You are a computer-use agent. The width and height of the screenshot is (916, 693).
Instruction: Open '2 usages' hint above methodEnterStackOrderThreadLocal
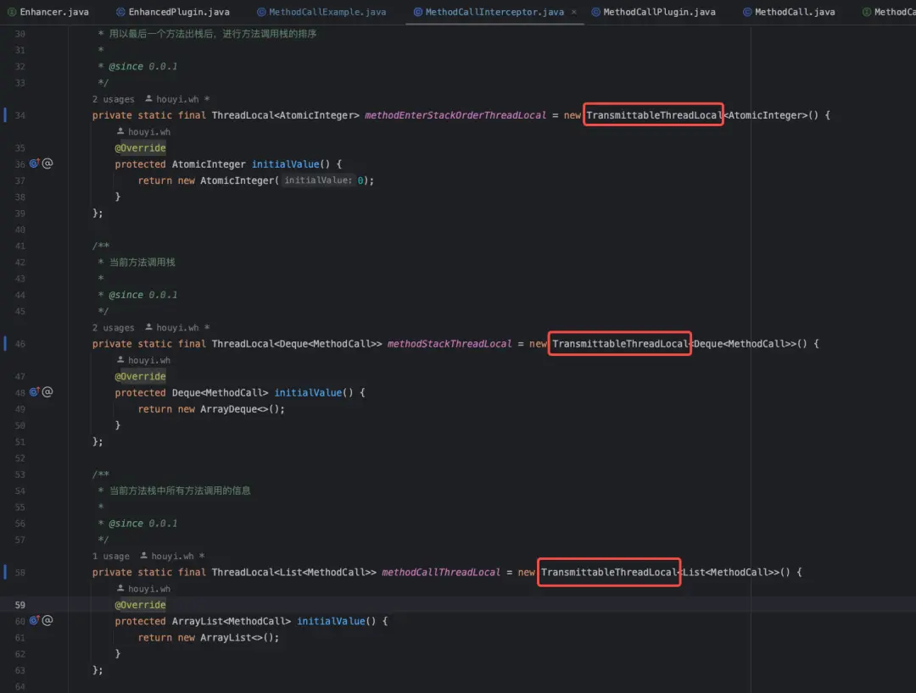pos(114,99)
